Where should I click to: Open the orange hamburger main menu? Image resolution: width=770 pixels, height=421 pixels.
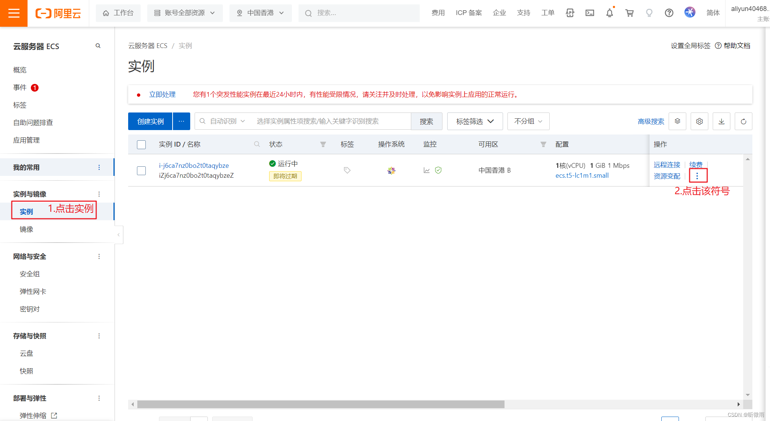coord(14,13)
